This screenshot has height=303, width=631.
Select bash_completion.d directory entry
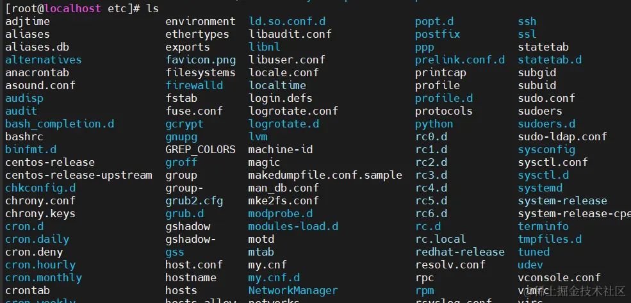(60, 124)
